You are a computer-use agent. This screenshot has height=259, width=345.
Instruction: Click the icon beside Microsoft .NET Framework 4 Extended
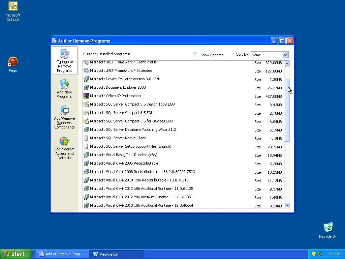click(86, 71)
